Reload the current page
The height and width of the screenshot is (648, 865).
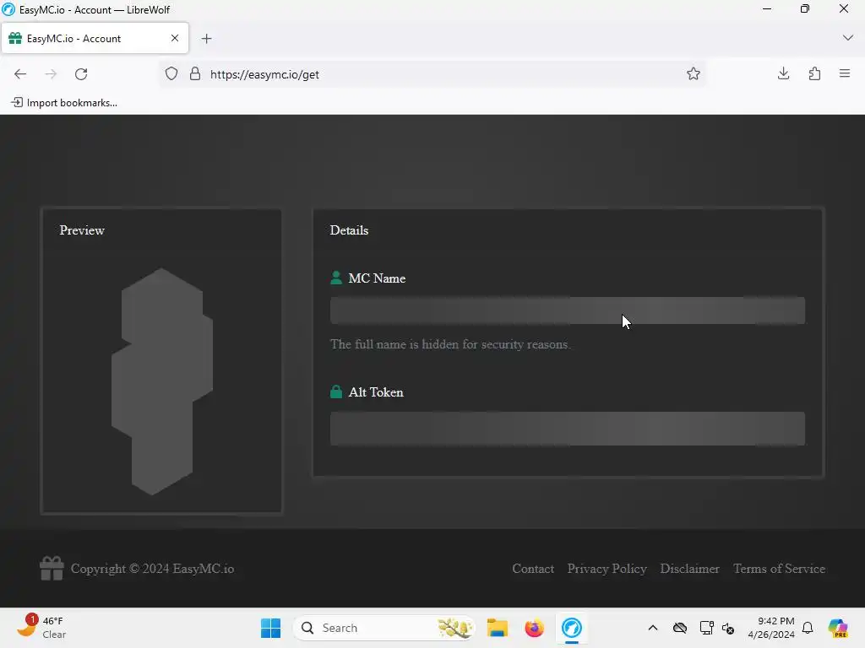[81, 74]
